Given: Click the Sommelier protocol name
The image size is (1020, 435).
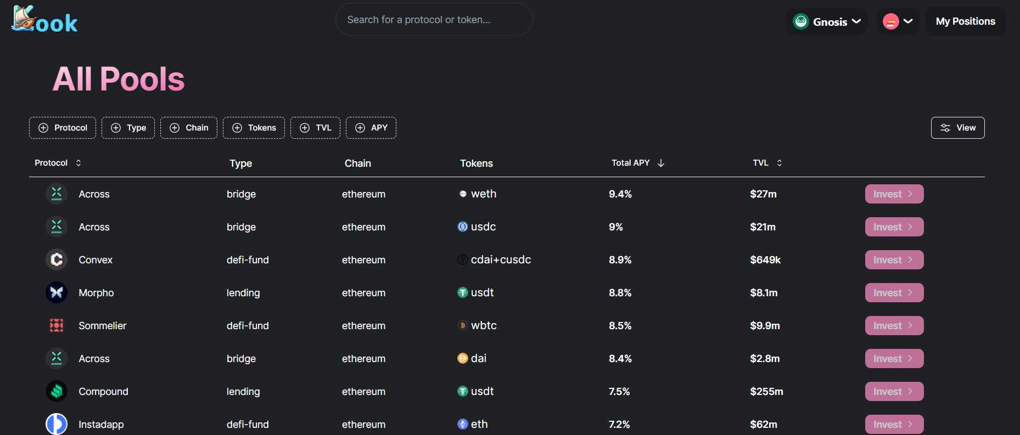Looking at the screenshot, I should pyautogui.click(x=102, y=326).
